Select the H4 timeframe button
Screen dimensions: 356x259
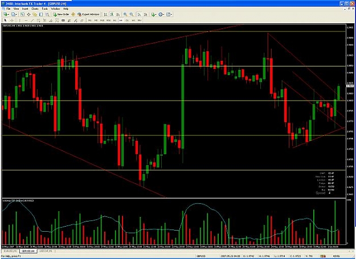121,20
